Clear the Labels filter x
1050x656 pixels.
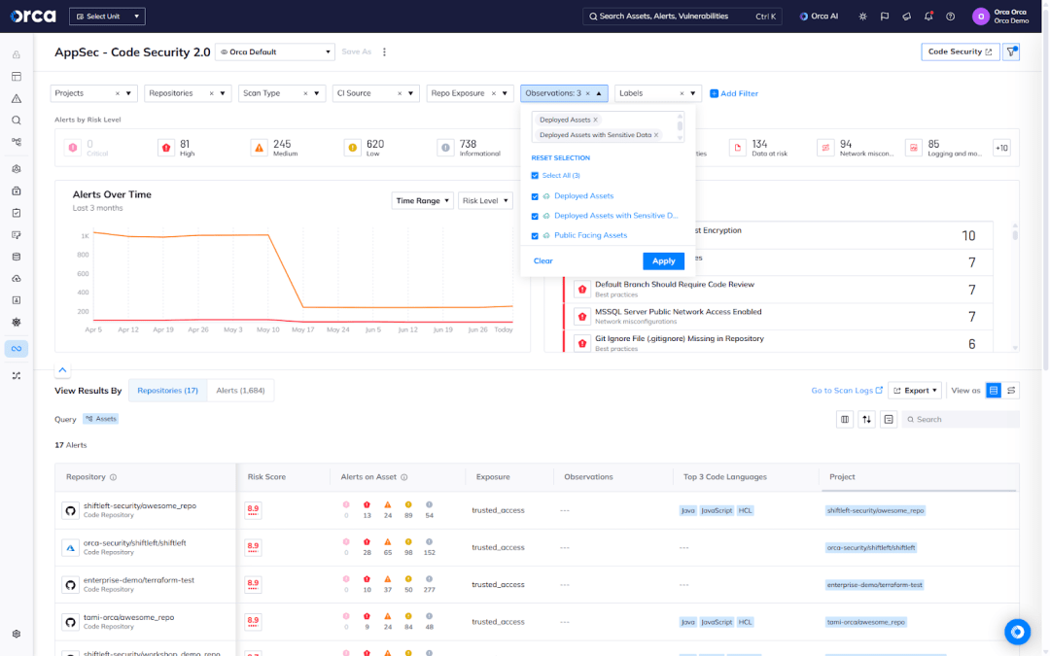point(682,93)
